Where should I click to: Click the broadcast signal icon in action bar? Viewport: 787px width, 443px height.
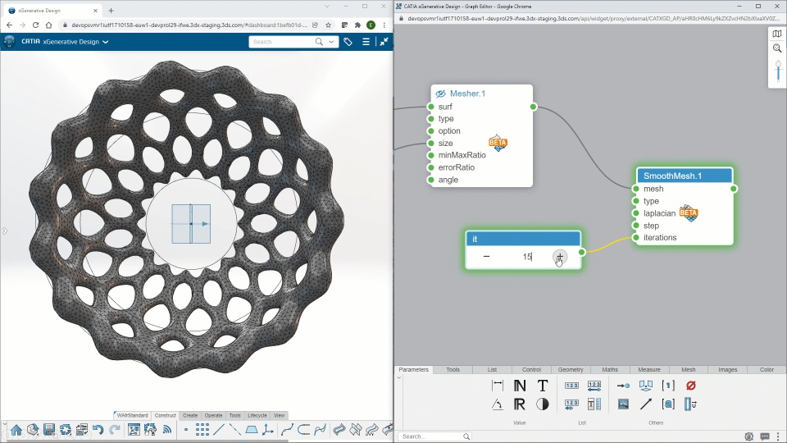point(167,429)
